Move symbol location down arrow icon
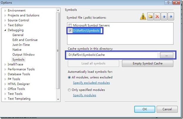The height and width of the screenshot is (119, 183). [x=171, y=16]
